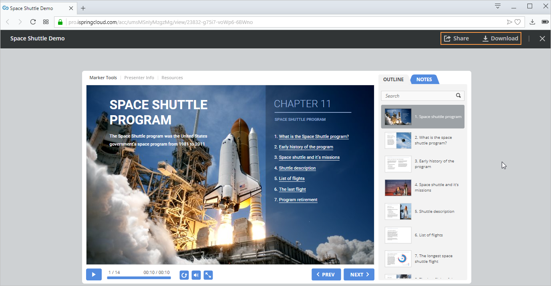
Task: Bookmark this page with the heart icon
Action: pos(518,22)
